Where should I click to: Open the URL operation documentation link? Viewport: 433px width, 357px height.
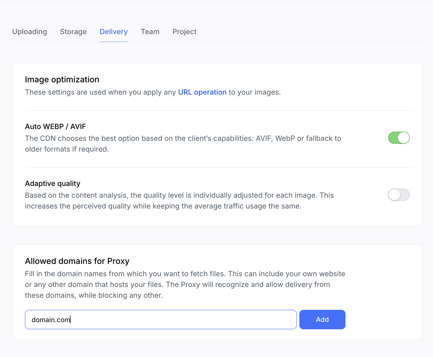pyautogui.click(x=202, y=92)
